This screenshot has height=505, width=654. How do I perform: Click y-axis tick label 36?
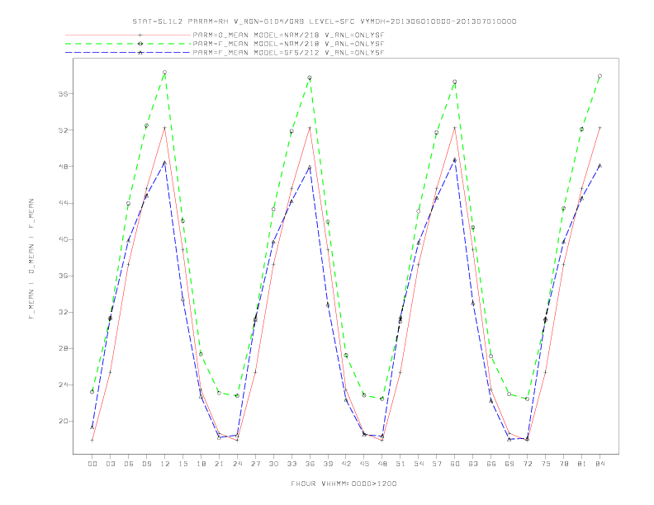[63, 276]
